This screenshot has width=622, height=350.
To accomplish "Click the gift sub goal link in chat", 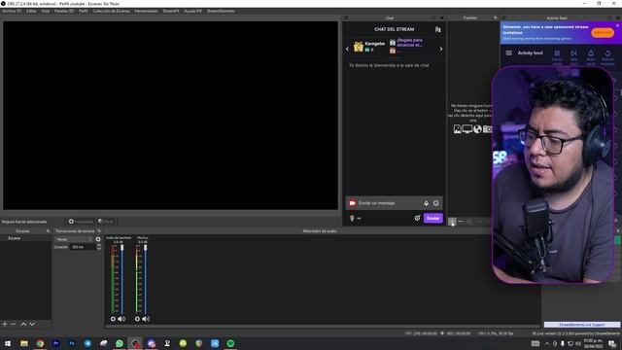I will click(x=410, y=43).
